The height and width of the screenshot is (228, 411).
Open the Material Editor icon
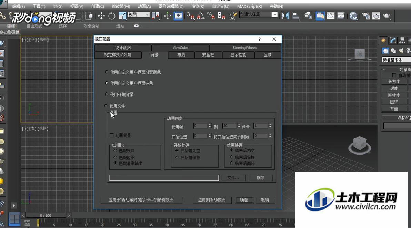pos(353,16)
